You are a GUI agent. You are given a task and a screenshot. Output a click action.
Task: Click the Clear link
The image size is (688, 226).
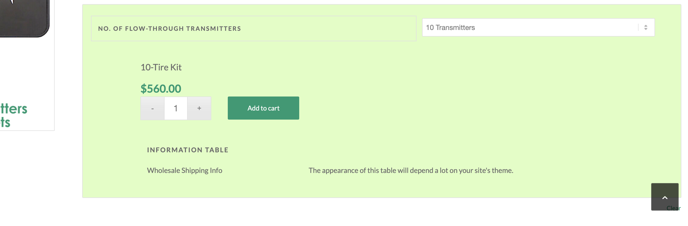tap(673, 208)
